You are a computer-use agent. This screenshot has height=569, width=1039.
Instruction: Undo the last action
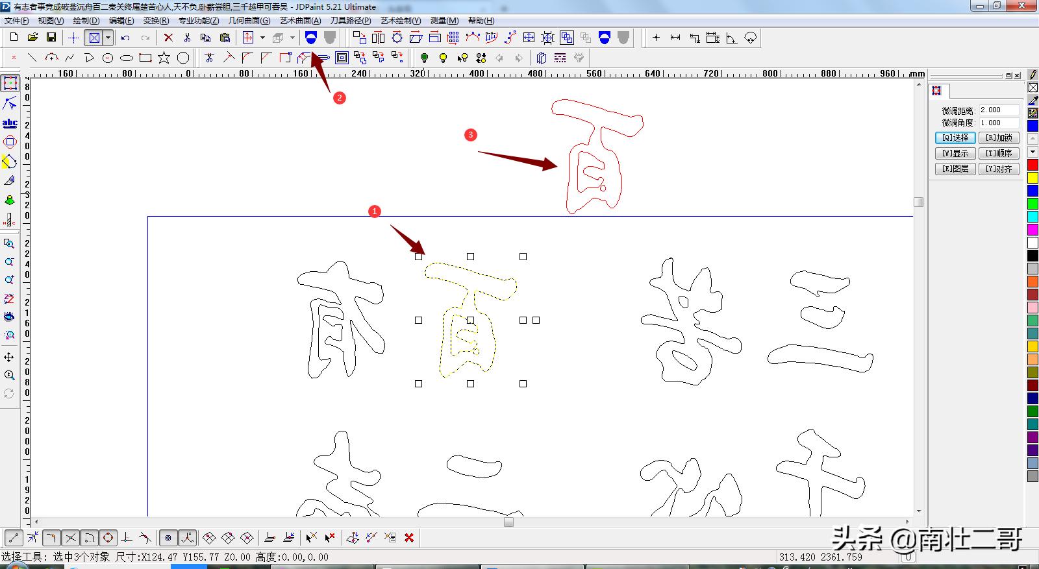(x=125, y=38)
